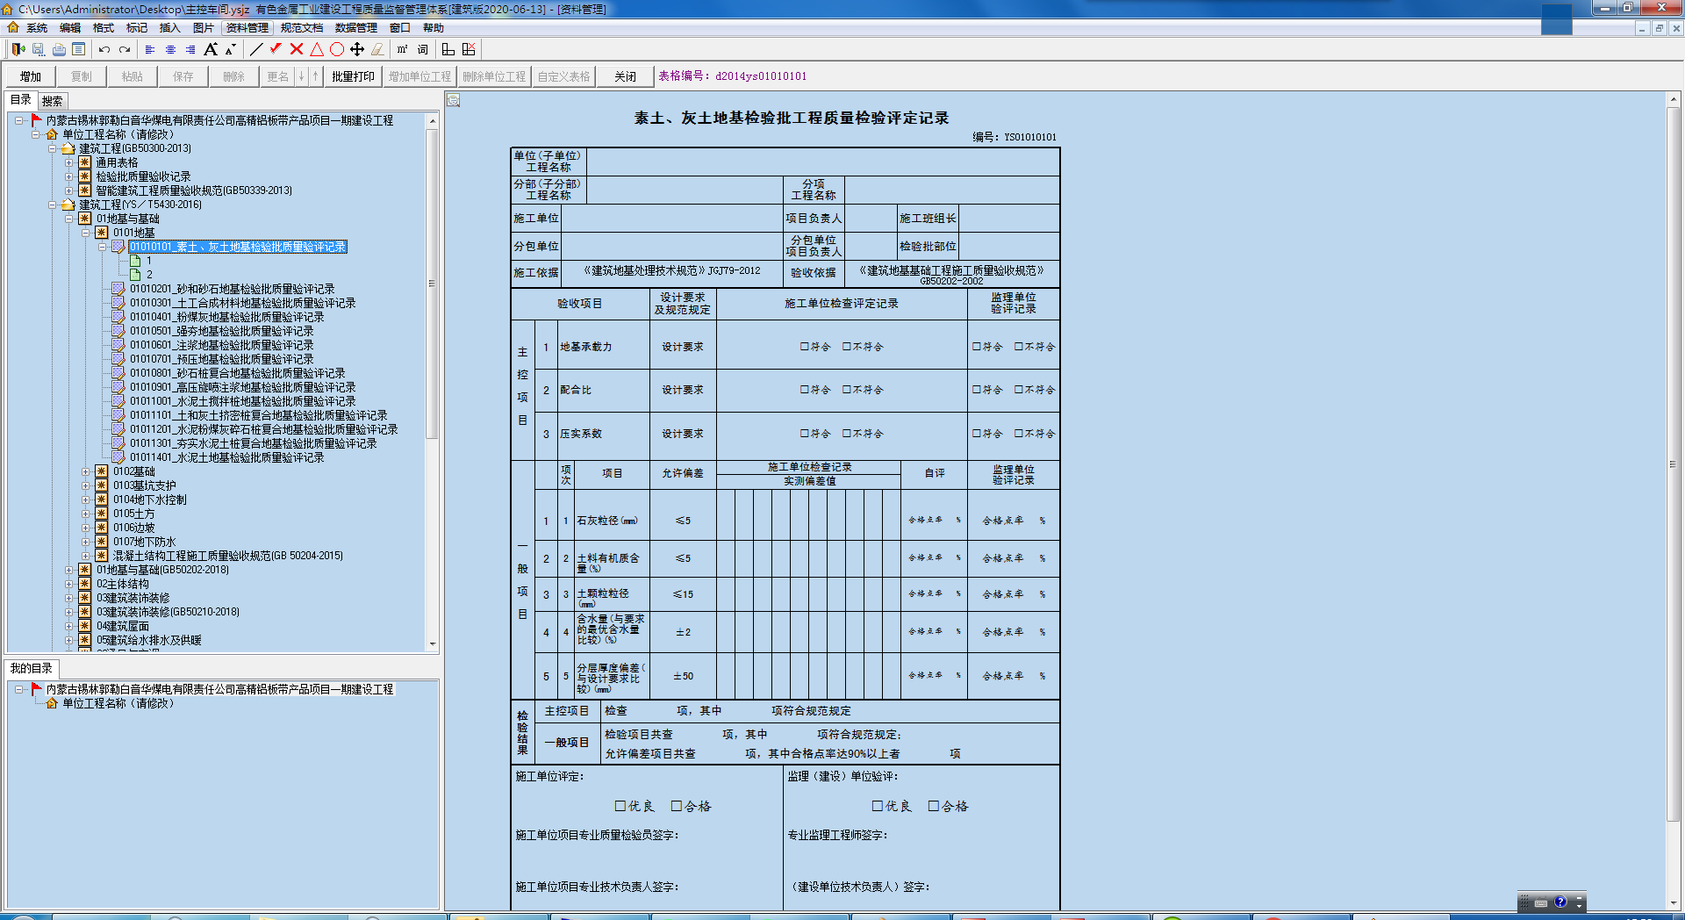
Task: Switch to the 搜索 tab
Action: pyautogui.click(x=53, y=101)
